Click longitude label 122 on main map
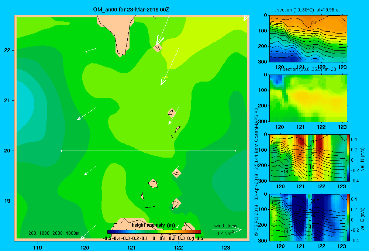This screenshot has width=369, height=251. (179, 248)
